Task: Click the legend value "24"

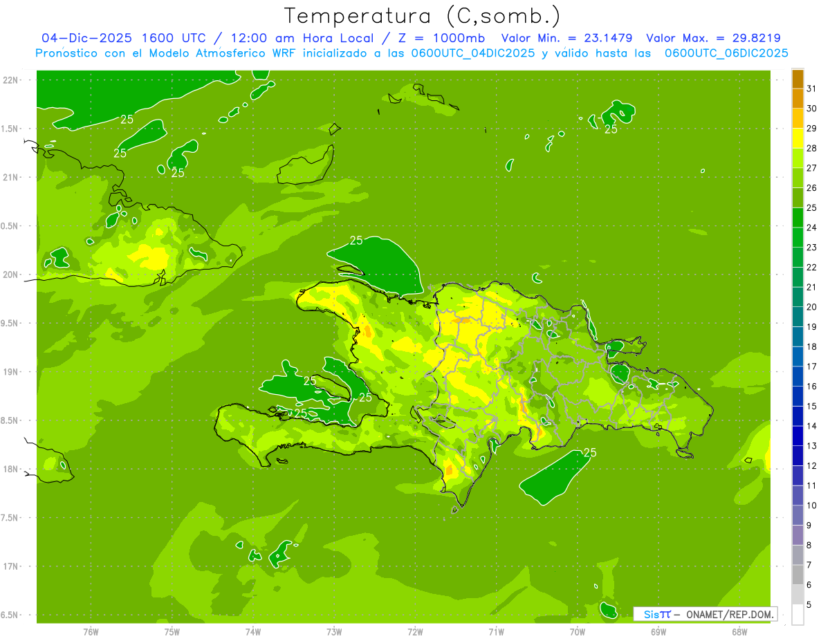Action: pyautogui.click(x=812, y=227)
